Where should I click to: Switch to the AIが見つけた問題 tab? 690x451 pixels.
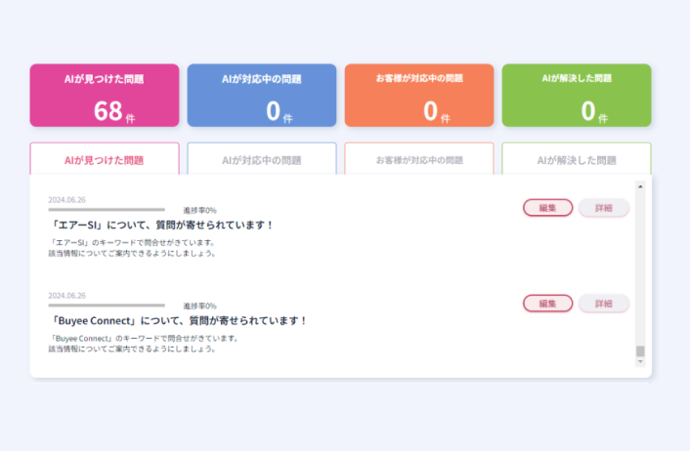pos(105,159)
